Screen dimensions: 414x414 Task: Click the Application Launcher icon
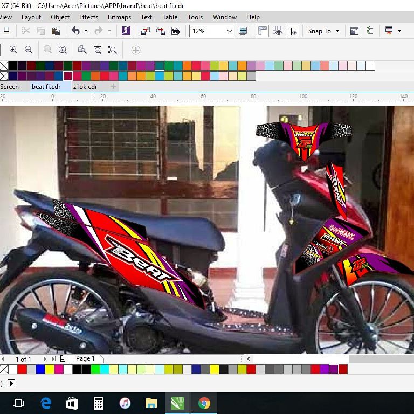(x=389, y=31)
